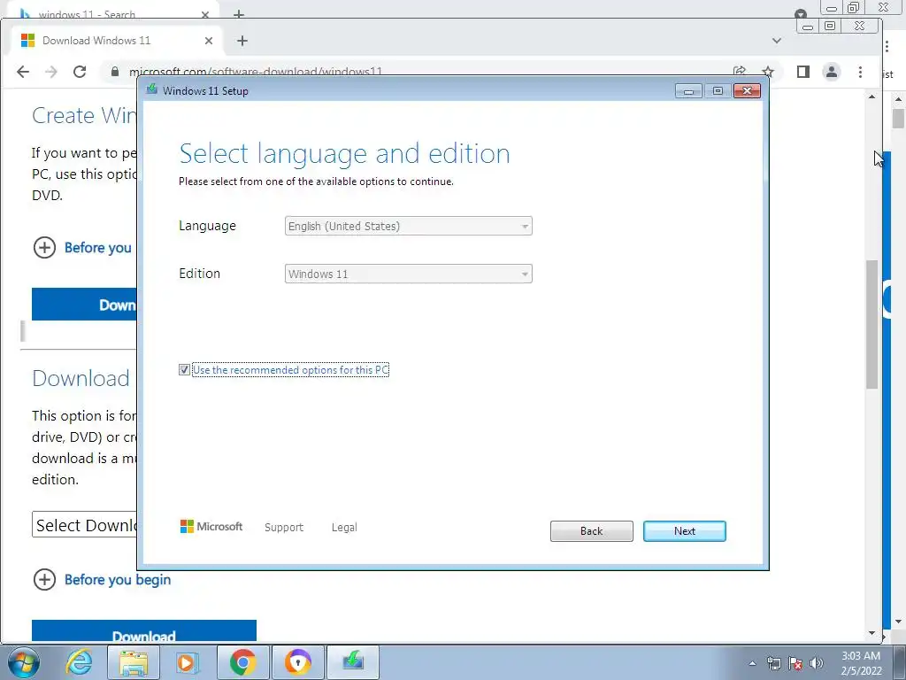The height and width of the screenshot is (680, 906).
Task: Click the page scrollbar down arrow
Action: (871, 633)
